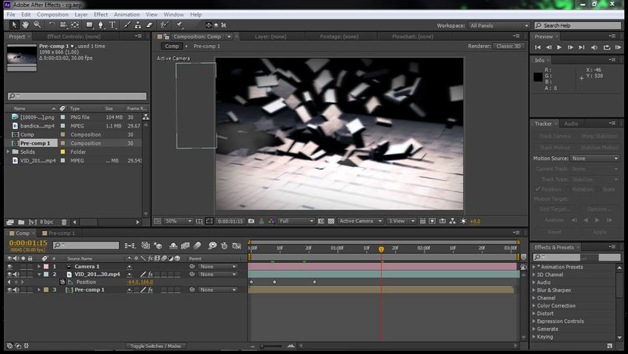Hide the Camera 1 layer
This screenshot has height=354, width=628.
coord(10,266)
